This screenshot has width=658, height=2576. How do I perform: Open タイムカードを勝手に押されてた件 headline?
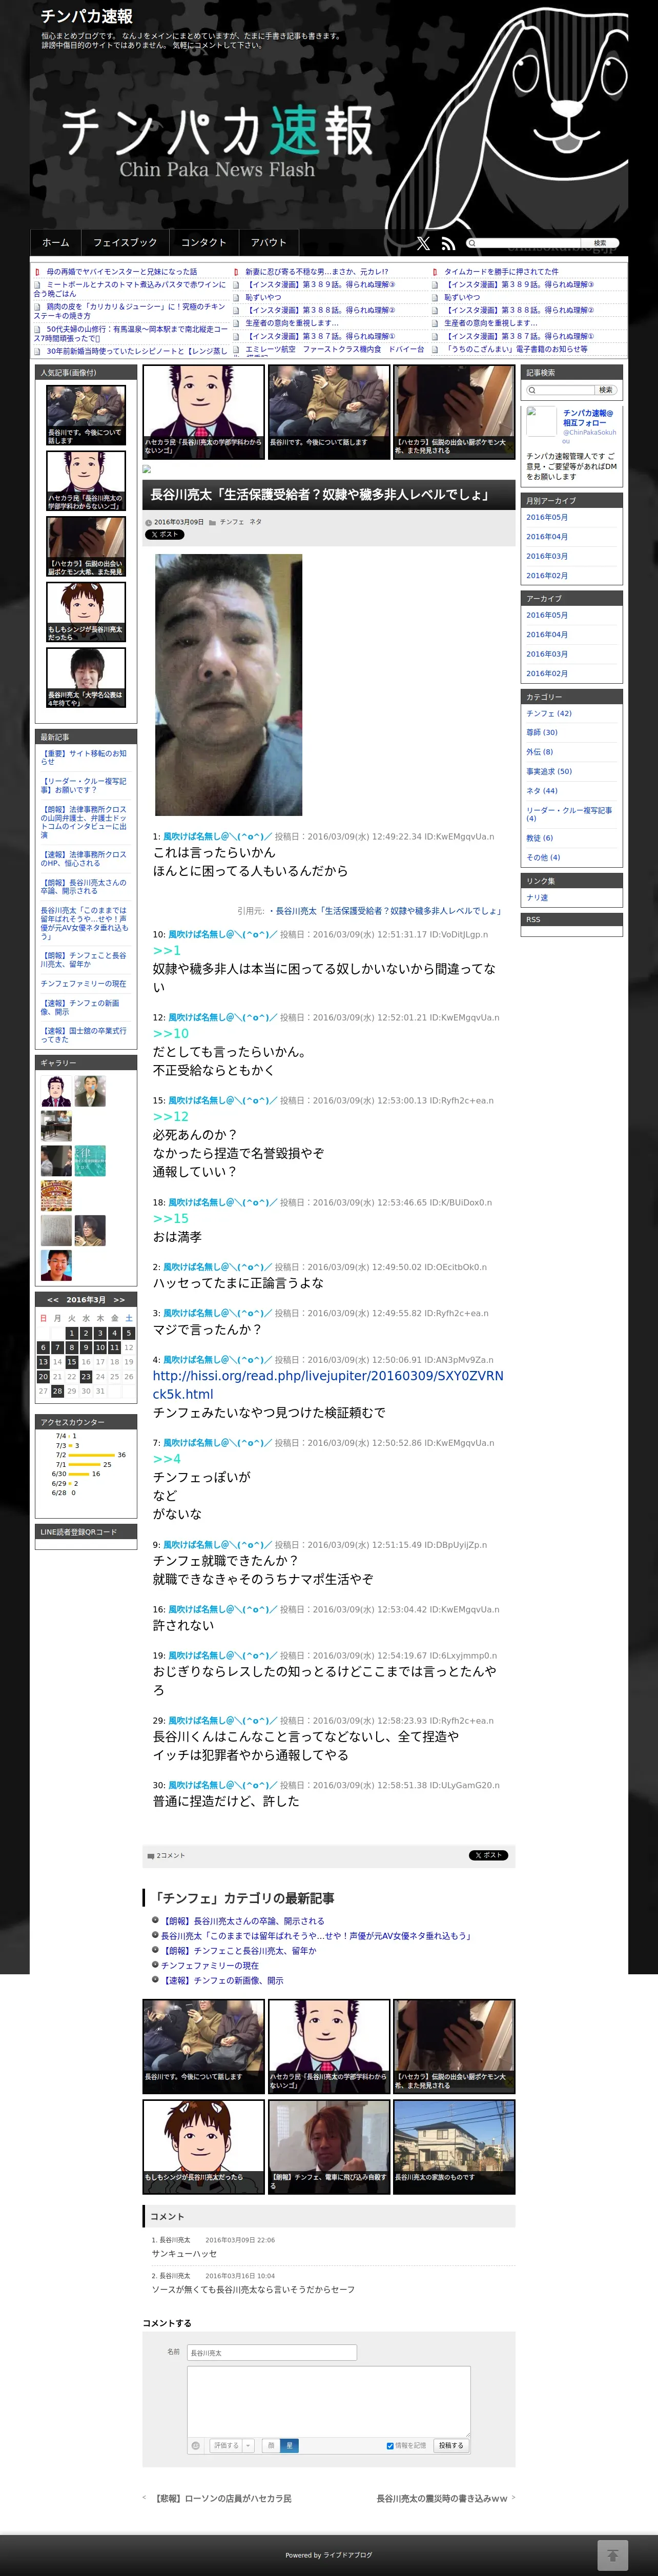pos(501,271)
